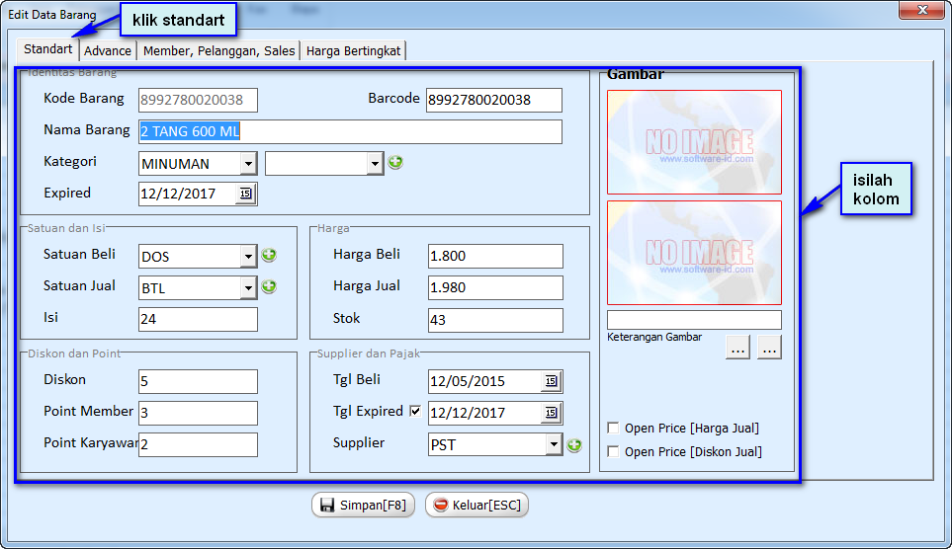This screenshot has height=549, width=952.
Task: Click the first NO IMAGE thumbnail
Action: coord(694,142)
